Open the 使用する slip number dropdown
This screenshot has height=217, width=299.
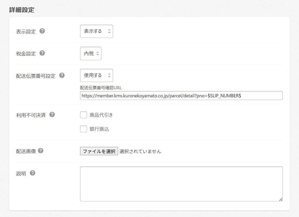coord(96,76)
